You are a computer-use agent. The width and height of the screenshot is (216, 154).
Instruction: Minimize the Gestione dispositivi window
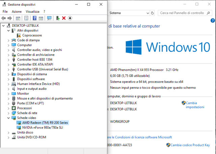pos(77,4)
